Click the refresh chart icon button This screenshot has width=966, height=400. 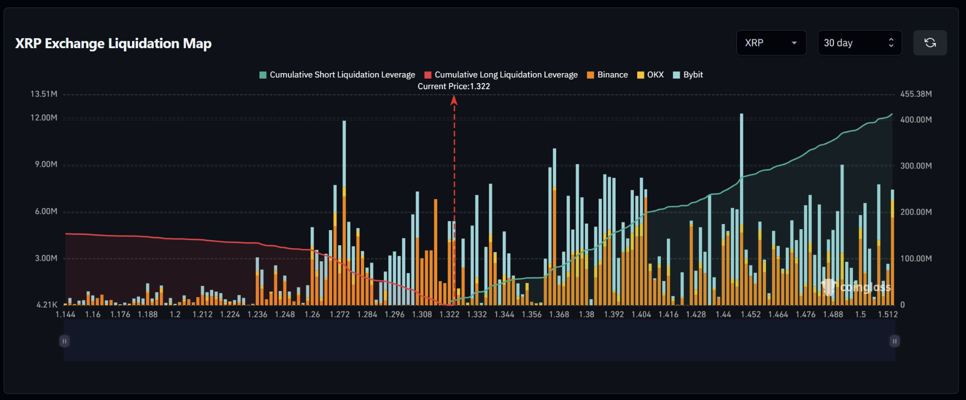(930, 43)
